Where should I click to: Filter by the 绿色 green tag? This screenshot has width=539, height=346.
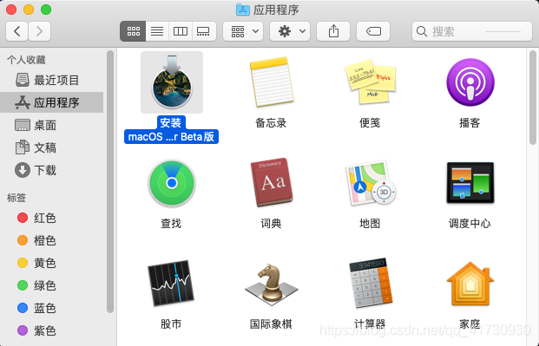click(51, 285)
